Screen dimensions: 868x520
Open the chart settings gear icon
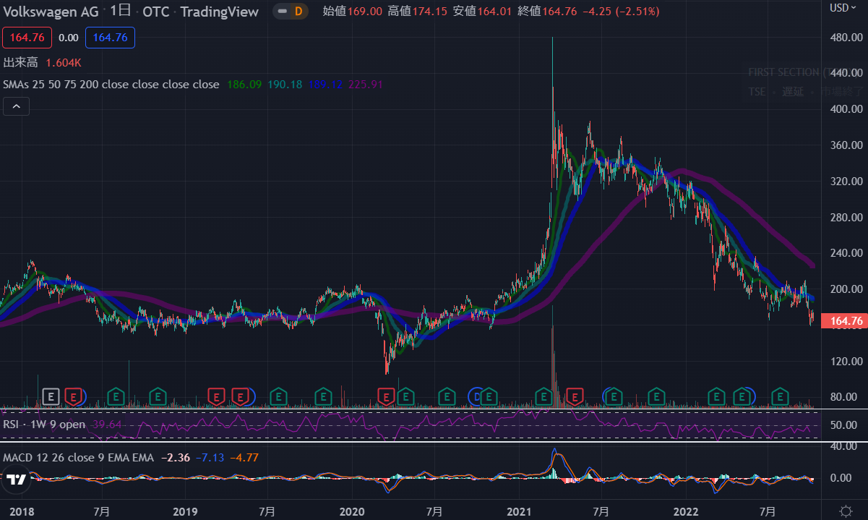coord(846,511)
